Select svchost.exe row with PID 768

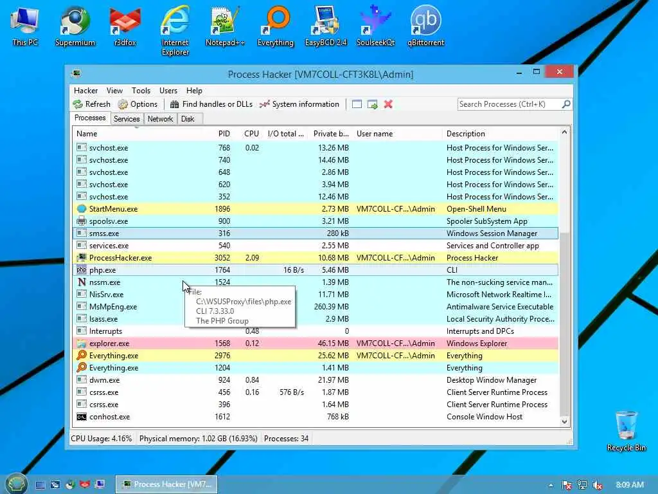point(316,147)
